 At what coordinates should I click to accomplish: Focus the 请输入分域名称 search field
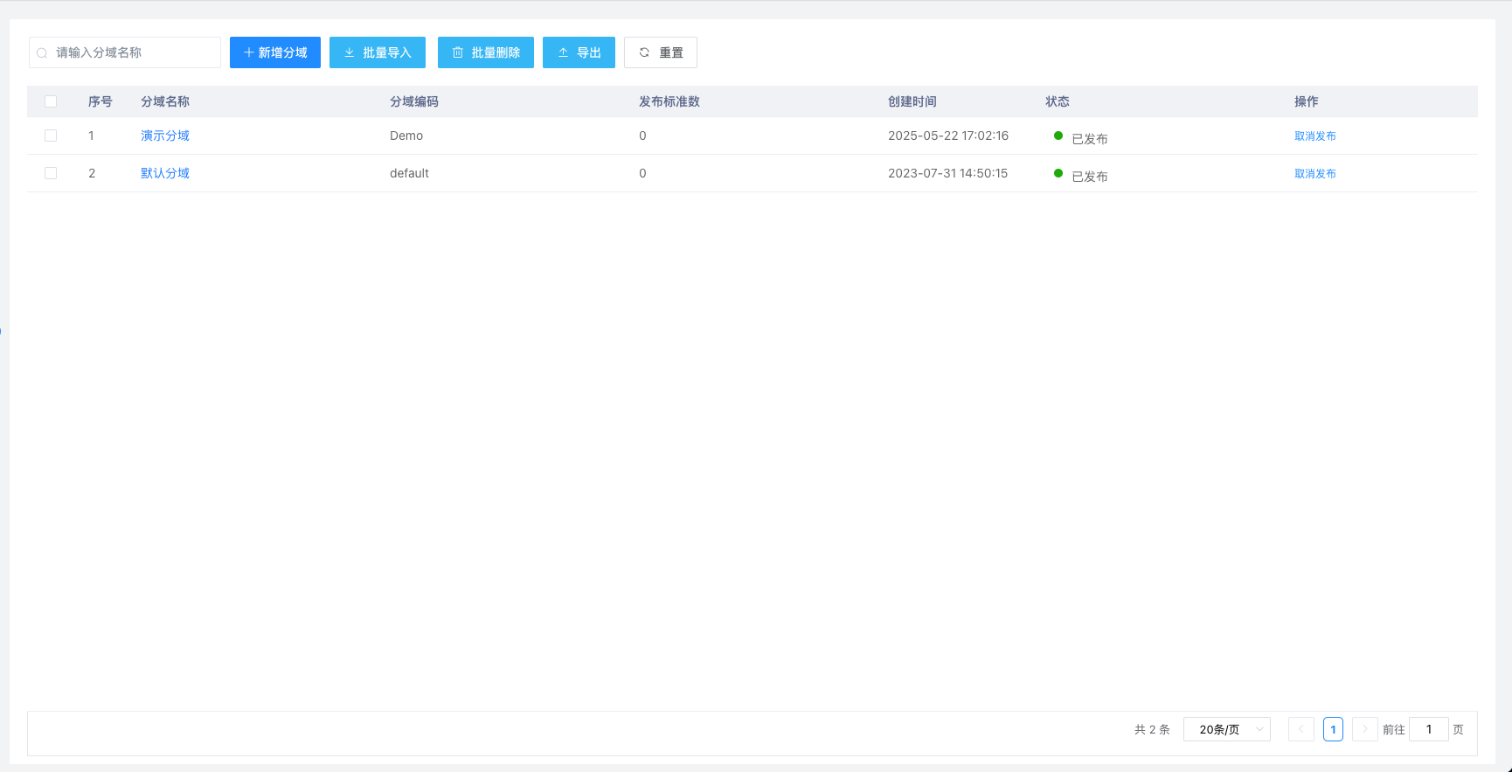pyautogui.click(x=131, y=52)
